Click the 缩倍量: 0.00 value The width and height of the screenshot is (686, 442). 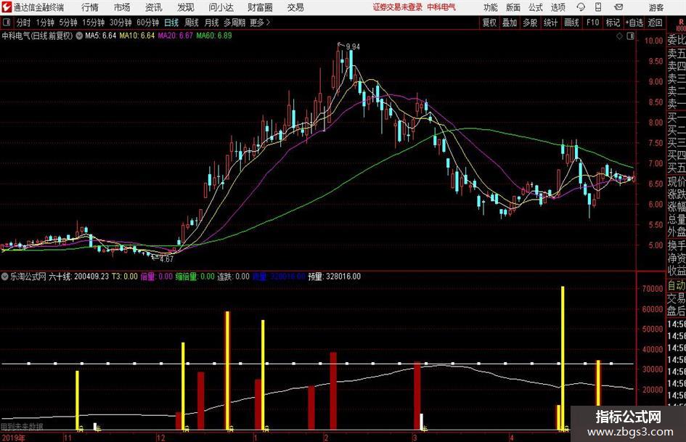(195, 277)
